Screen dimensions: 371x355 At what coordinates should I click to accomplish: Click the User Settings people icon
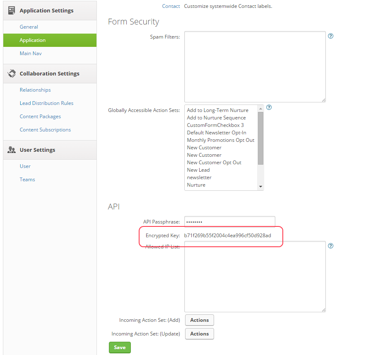[12, 150]
